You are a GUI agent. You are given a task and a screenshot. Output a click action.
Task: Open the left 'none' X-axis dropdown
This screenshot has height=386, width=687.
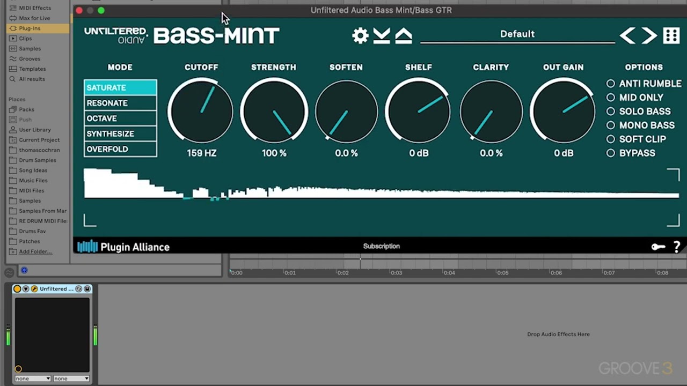tap(33, 378)
